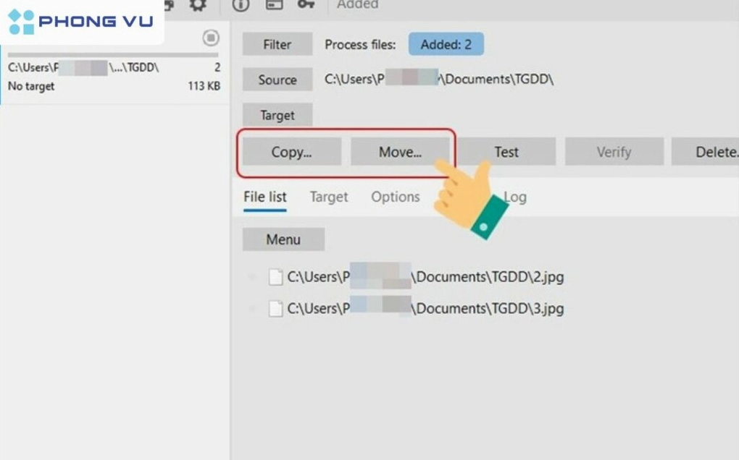Open the Filter options
The width and height of the screenshot is (739, 460).
277,45
